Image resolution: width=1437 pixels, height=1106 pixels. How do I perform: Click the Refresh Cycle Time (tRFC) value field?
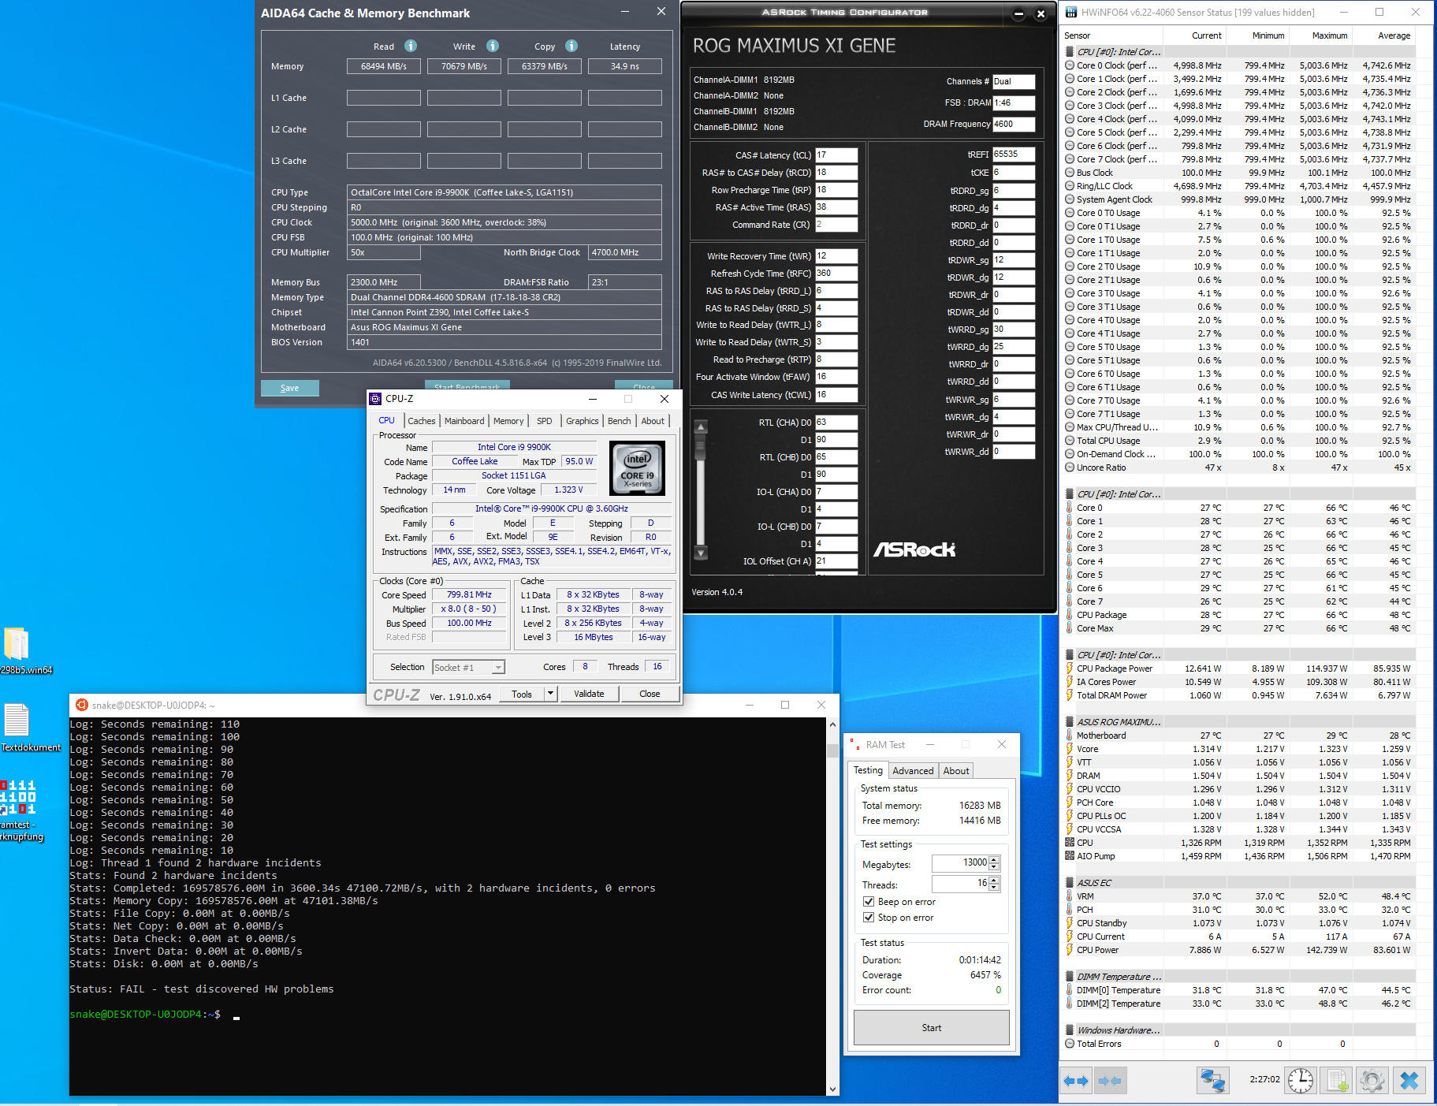[x=836, y=274]
